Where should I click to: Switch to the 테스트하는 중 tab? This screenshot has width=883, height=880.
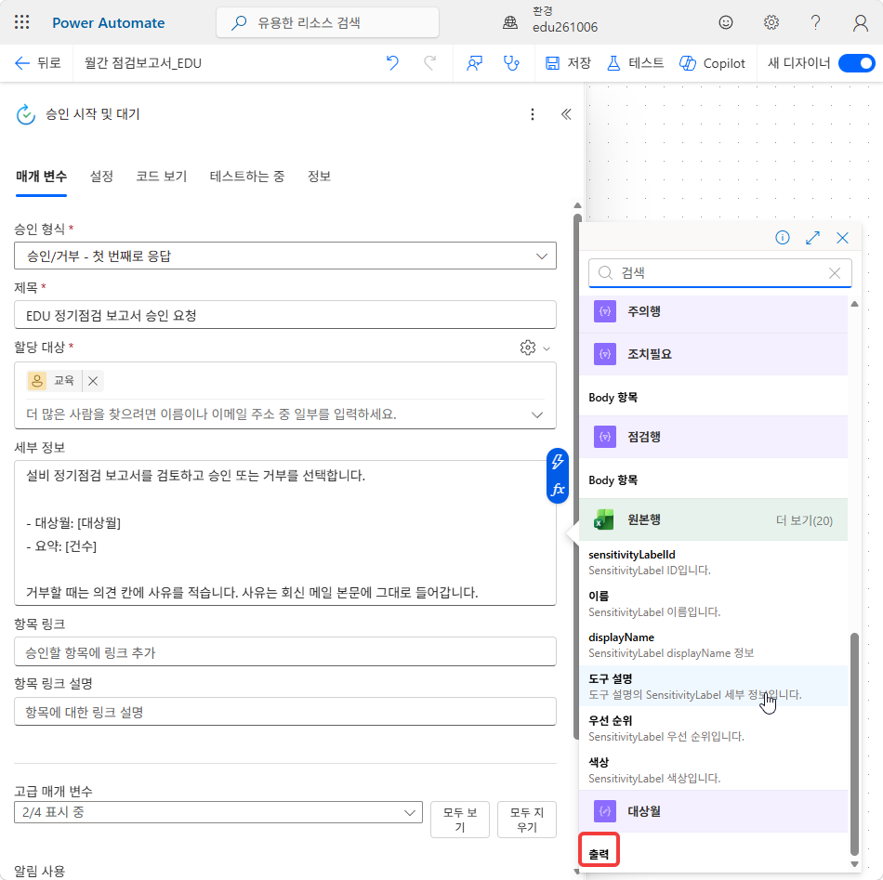246,177
